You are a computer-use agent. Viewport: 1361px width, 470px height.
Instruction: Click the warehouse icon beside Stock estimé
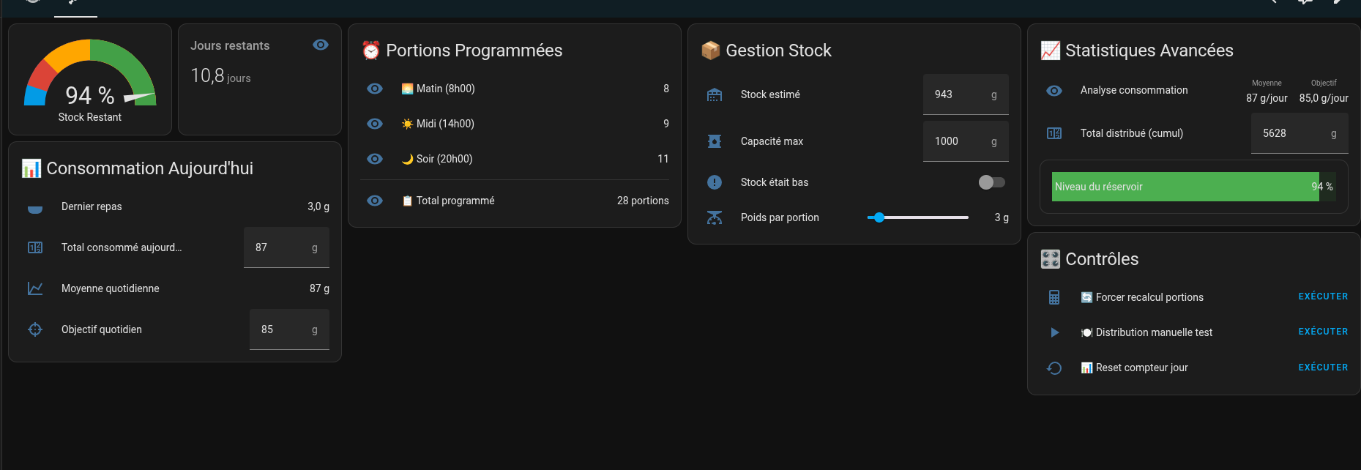click(x=715, y=94)
